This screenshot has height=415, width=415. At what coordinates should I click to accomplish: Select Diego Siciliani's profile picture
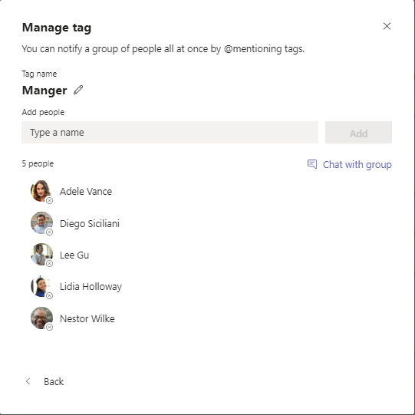pyautogui.click(x=41, y=223)
